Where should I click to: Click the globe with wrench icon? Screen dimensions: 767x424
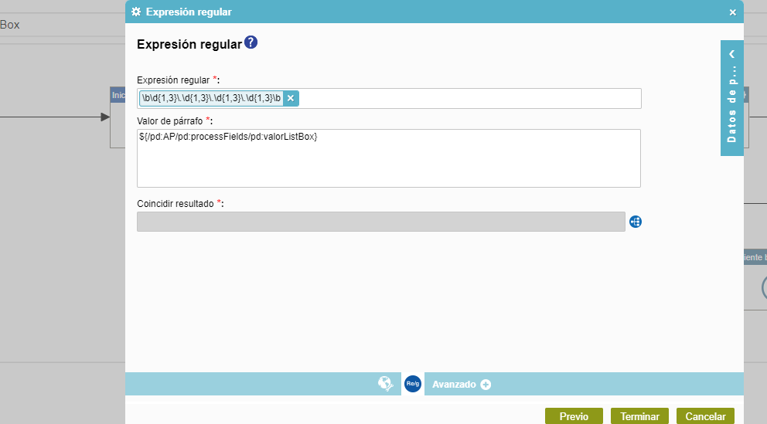tap(386, 383)
